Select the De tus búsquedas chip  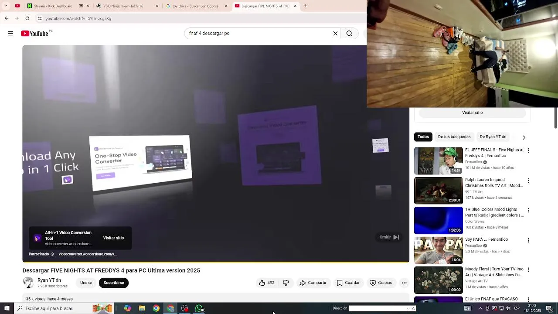tap(454, 137)
